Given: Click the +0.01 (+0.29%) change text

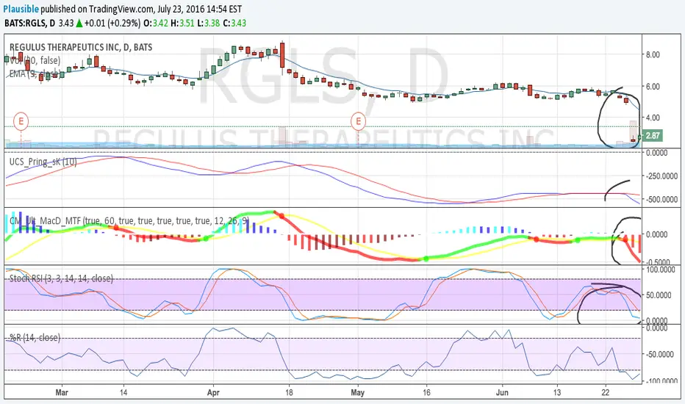Looking at the screenshot, I should (112, 24).
